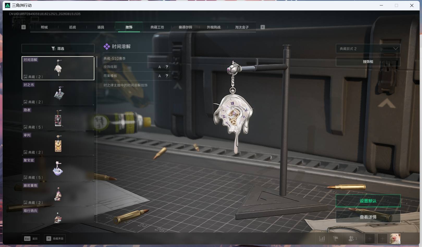
Task: Click the 挂饰炫彩 attribute label
Action: pos(110,67)
